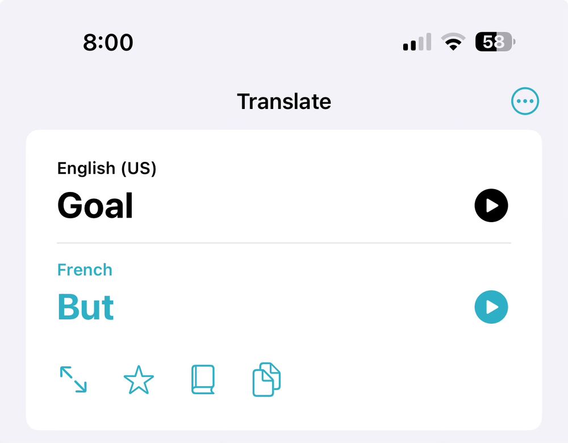
Task: Tap the translated word But
Action: tap(85, 307)
